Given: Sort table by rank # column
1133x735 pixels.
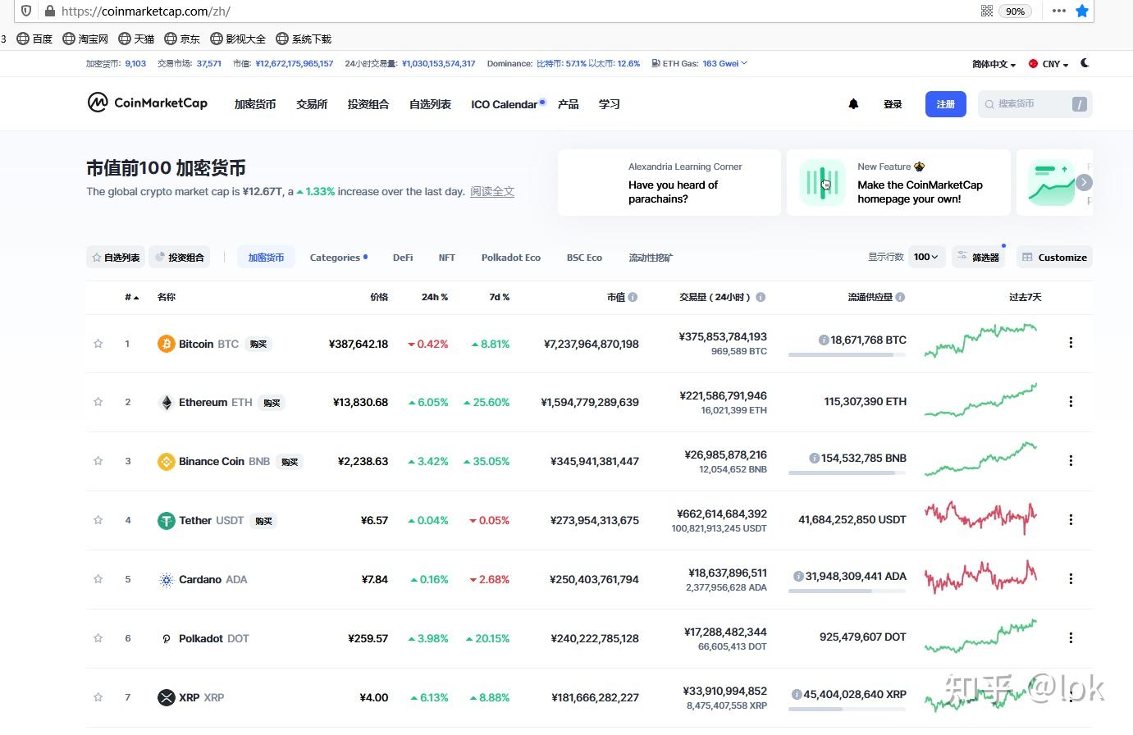Looking at the screenshot, I should coord(132,297).
